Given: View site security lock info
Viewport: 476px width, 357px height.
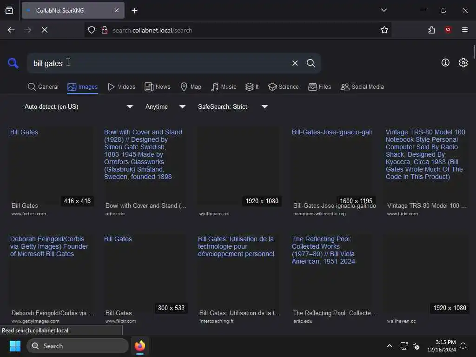Looking at the screenshot, I should 105,30.
